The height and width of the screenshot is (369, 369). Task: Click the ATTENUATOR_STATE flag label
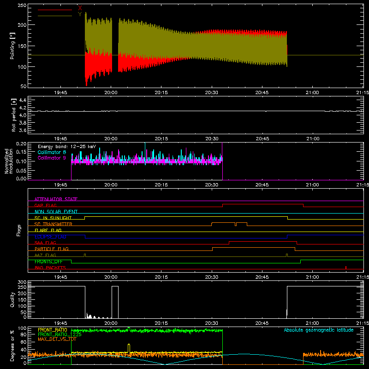[x=56, y=199]
